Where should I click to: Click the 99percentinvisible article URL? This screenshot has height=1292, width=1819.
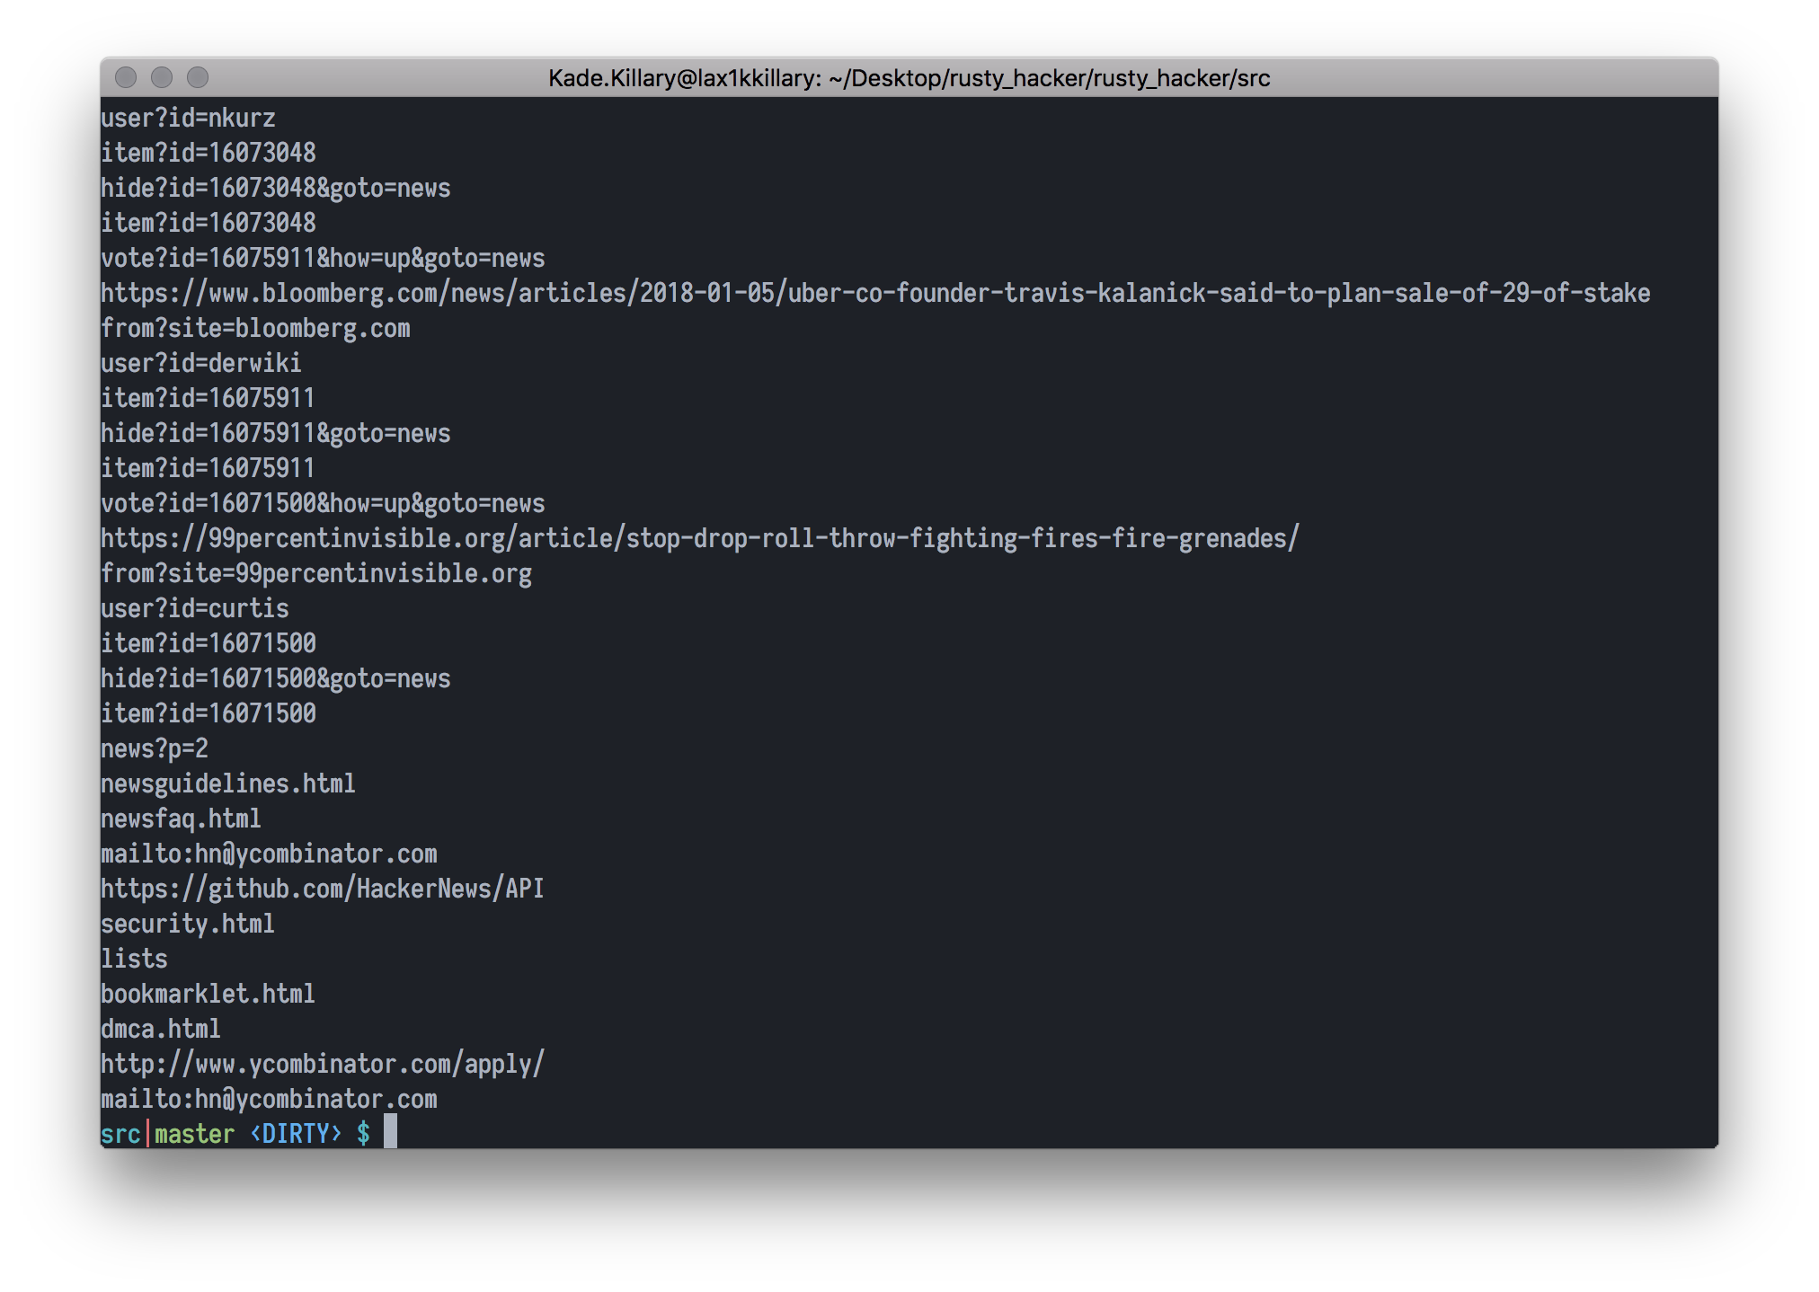pyautogui.click(x=699, y=539)
